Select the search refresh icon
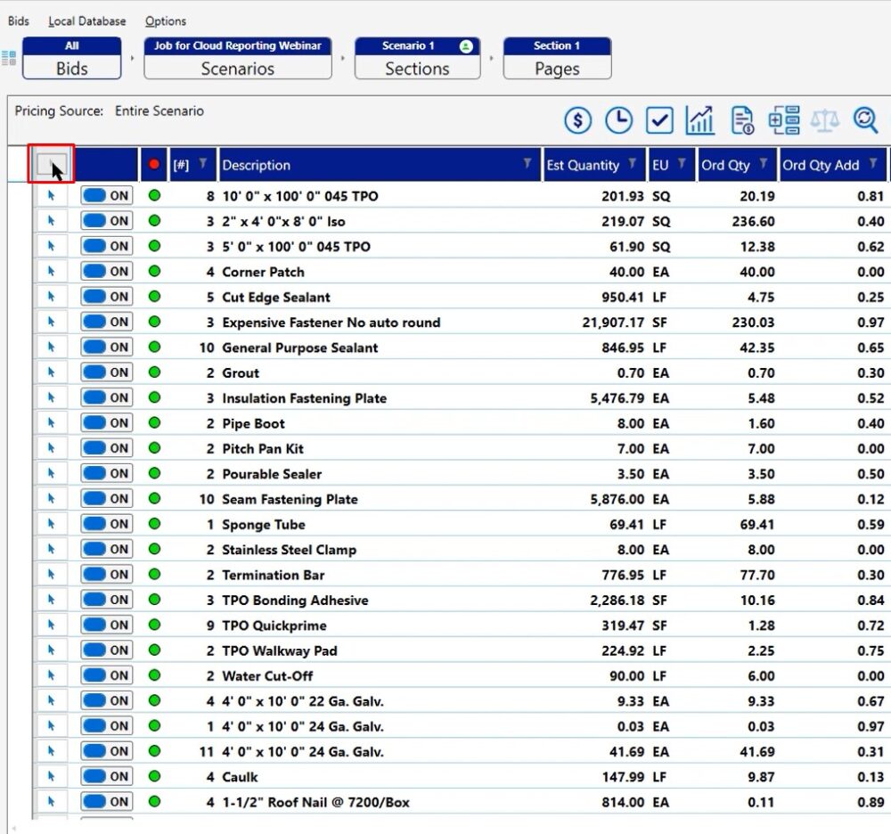The height and width of the screenshot is (834, 891). pyautogui.click(x=867, y=119)
